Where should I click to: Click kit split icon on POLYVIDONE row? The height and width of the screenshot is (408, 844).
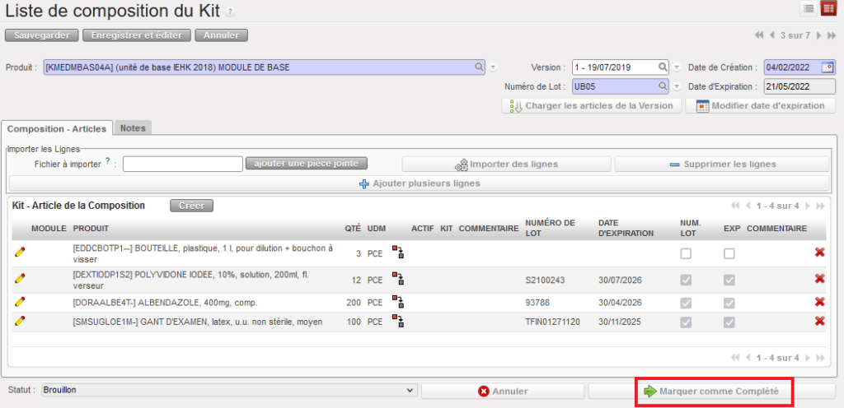[397, 280]
